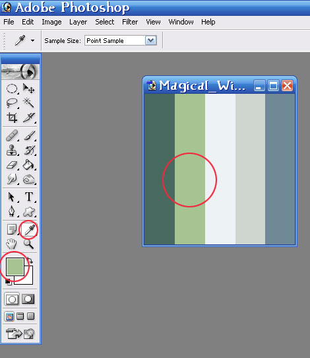This screenshot has width=310, height=358.
Task: Select the Type tool
Action: point(29,197)
